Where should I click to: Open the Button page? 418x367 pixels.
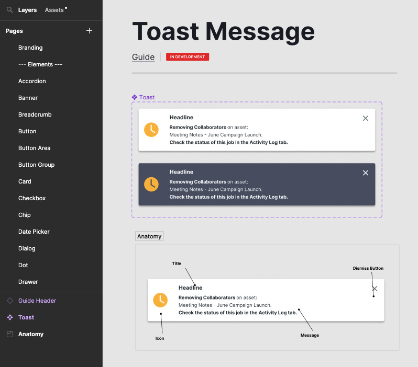pos(27,131)
